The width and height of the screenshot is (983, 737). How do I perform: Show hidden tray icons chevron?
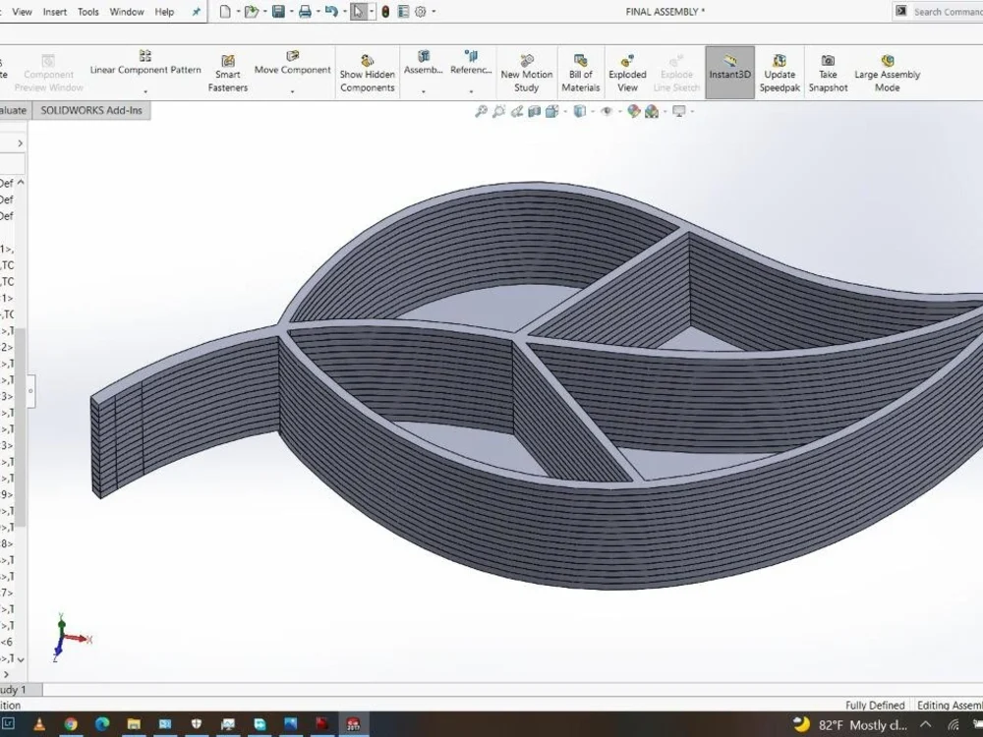(x=925, y=725)
